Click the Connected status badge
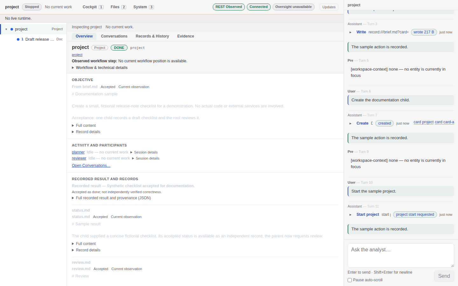Viewport: 458px width, 286px height. 259,7
